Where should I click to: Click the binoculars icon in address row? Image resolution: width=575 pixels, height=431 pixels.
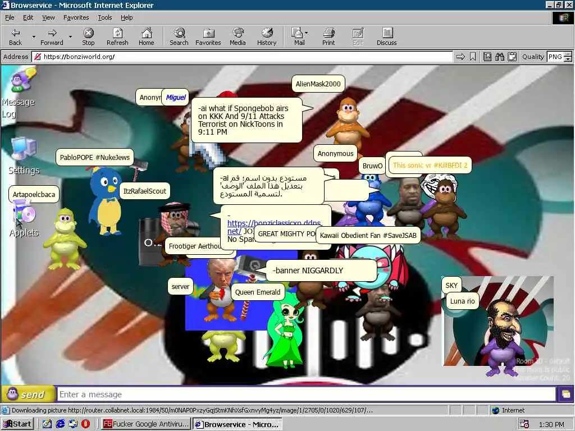click(499, 57)
